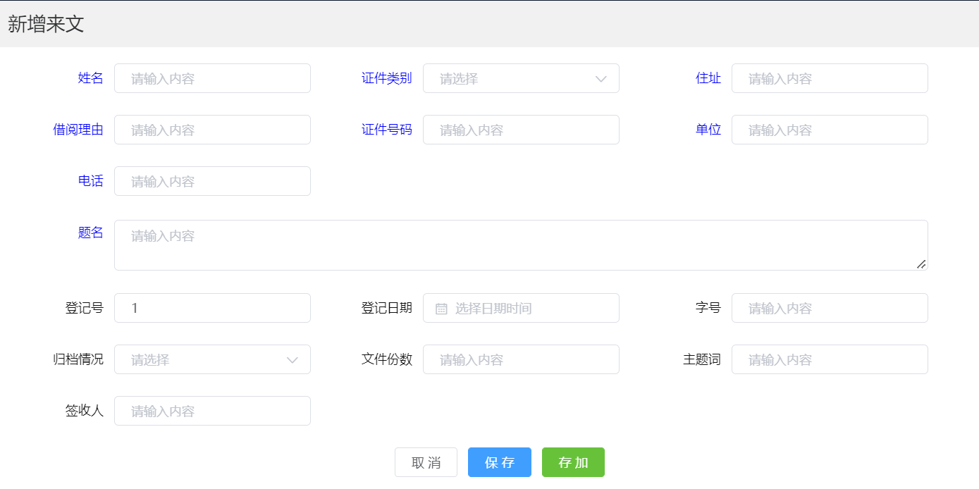The height and width of the screenshot is (489, 979).
Task: Click the 新增来文 dialog title
Action: (46, 24)
